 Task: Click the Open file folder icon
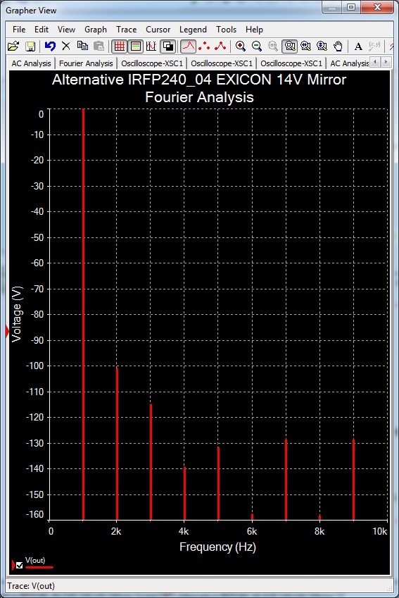[13, 46]
